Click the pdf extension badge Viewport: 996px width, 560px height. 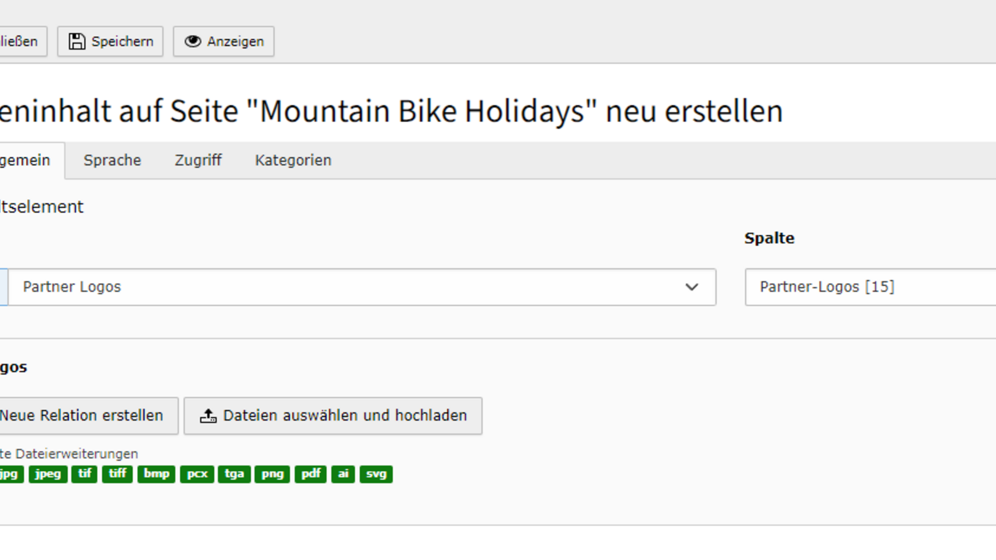click(x=311, y=474)
